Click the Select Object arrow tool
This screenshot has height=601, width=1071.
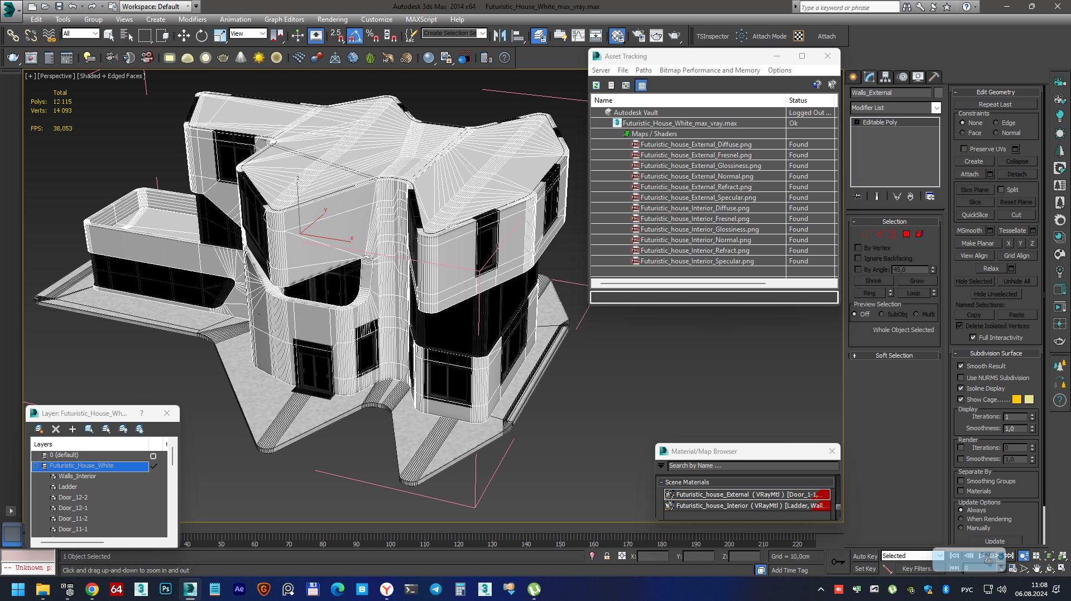coord(109,36)
